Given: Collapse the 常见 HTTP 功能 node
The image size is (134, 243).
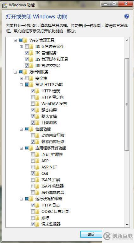Looking at the screenshot, I should point(21,85).
